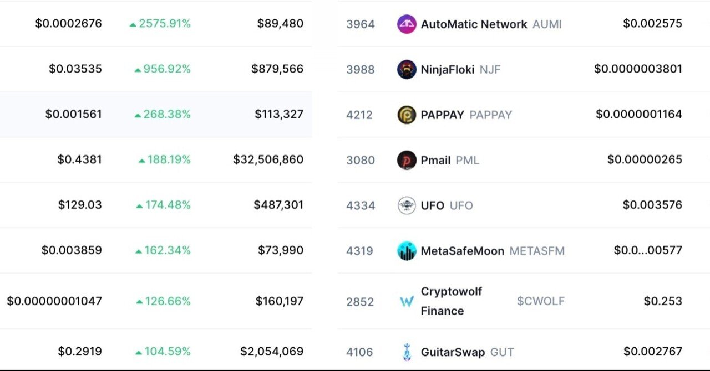Viewport: 710px width, 371px height.
Task: Click the AutoMatic Network coin logo
Action: 407,24
